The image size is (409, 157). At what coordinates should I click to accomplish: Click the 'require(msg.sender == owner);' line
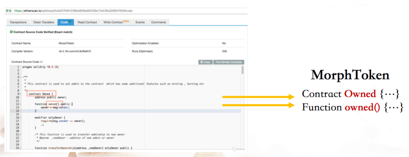(62, 121)
